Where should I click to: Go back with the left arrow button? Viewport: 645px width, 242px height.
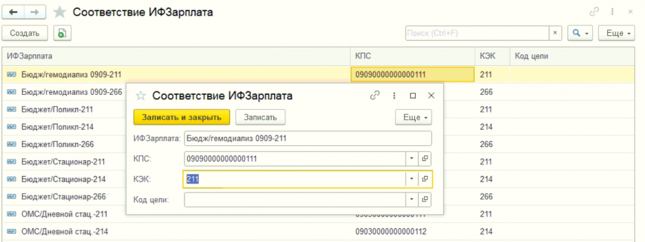13,13
